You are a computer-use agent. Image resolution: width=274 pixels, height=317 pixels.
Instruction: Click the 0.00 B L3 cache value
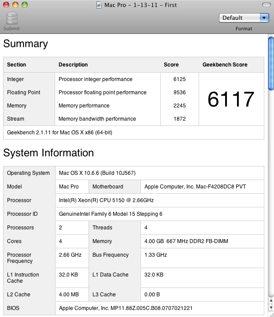[152, 295]
